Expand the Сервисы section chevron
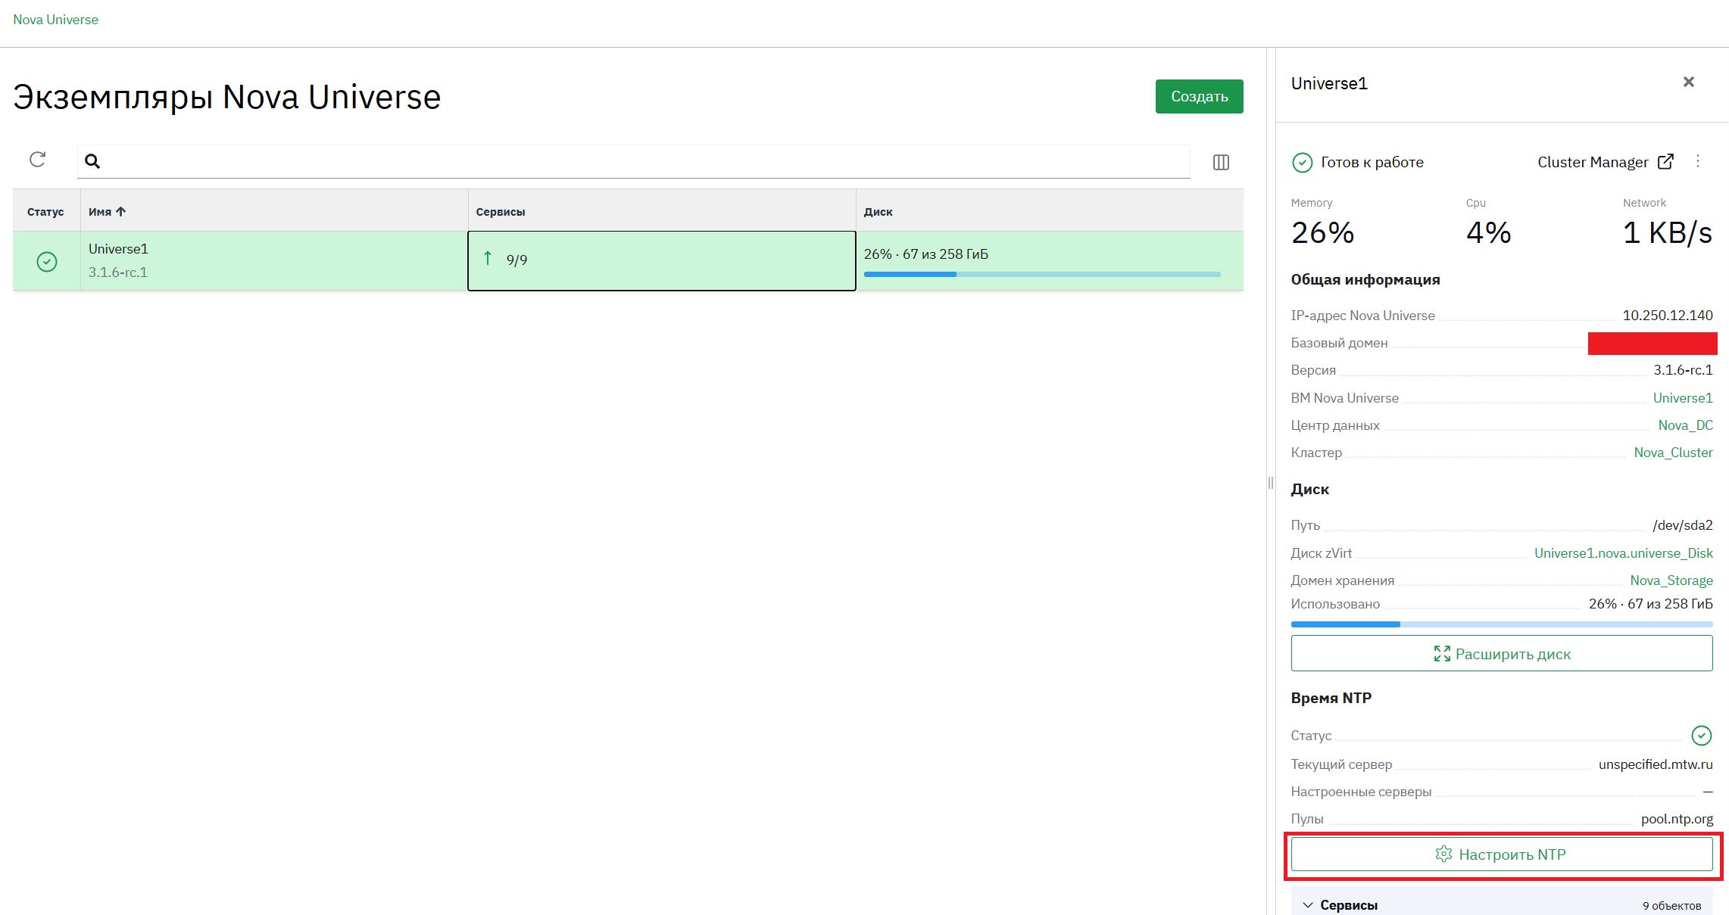Screen dimensions: 1729x915 1307,905
